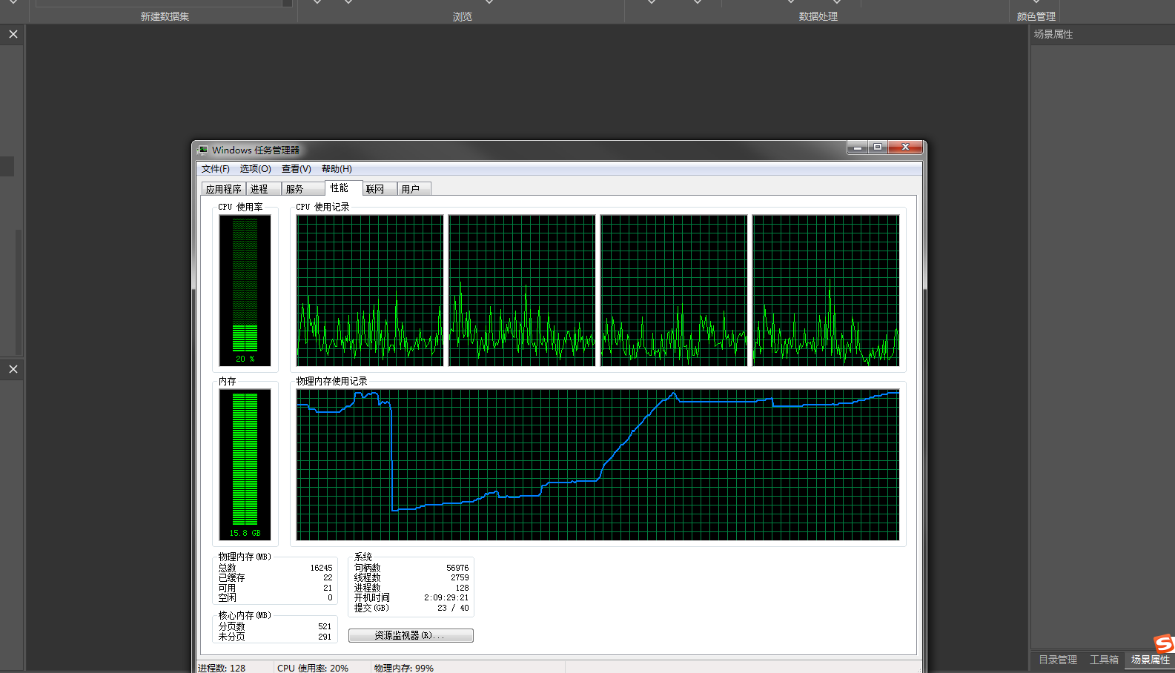Click status bar entry CPU 使用率: 20%

click(x=313, y=668)
